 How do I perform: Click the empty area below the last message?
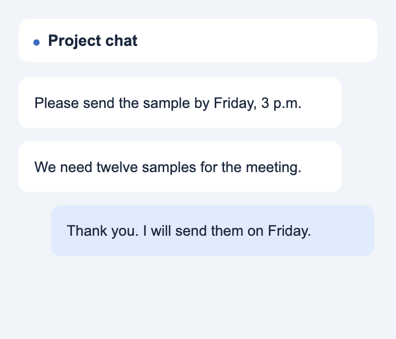(x=198, y=296)
